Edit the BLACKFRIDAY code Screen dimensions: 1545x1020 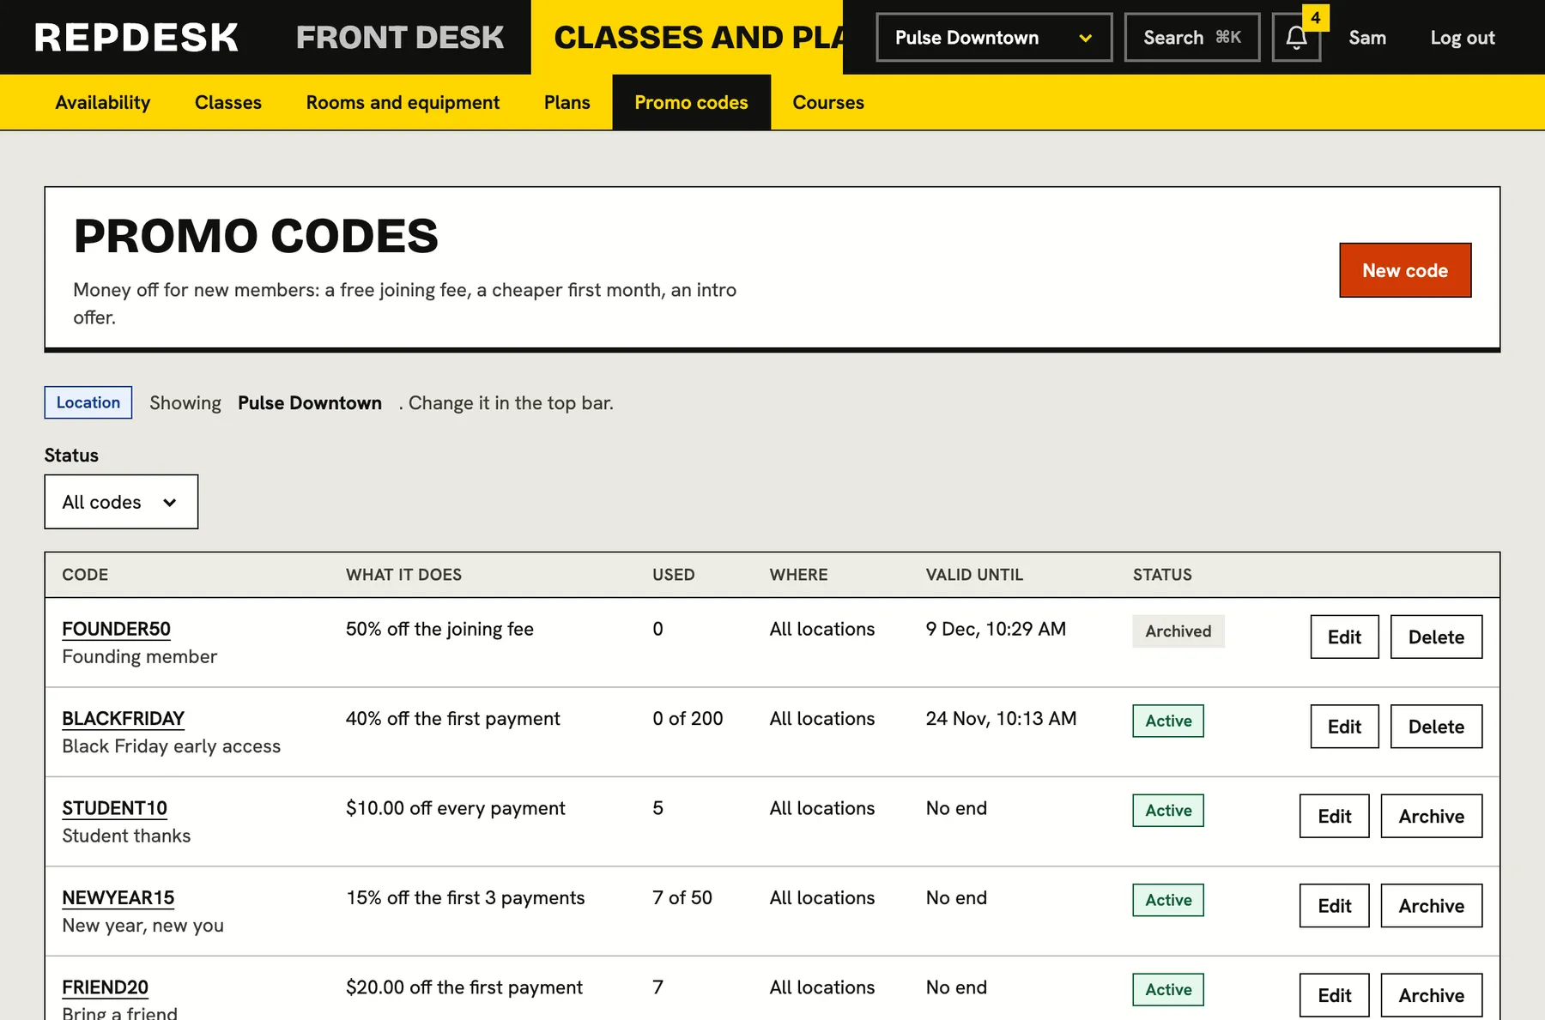(1344, 727)
